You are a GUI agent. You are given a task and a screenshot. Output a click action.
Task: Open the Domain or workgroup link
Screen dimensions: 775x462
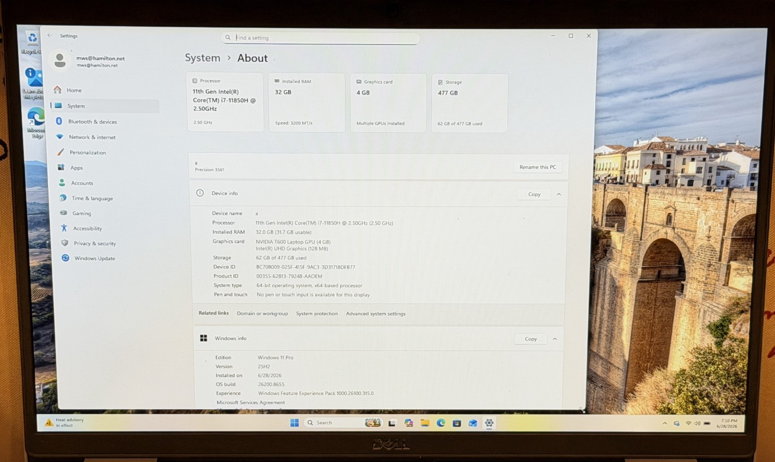pos(262,313)
